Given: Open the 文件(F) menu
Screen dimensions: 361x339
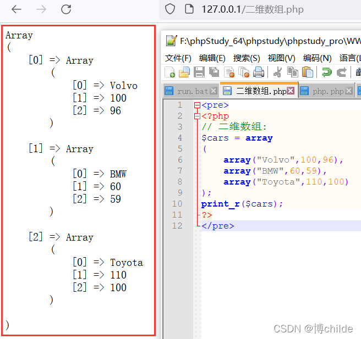Looking at the screenshot, I should (x=178, y=58).
